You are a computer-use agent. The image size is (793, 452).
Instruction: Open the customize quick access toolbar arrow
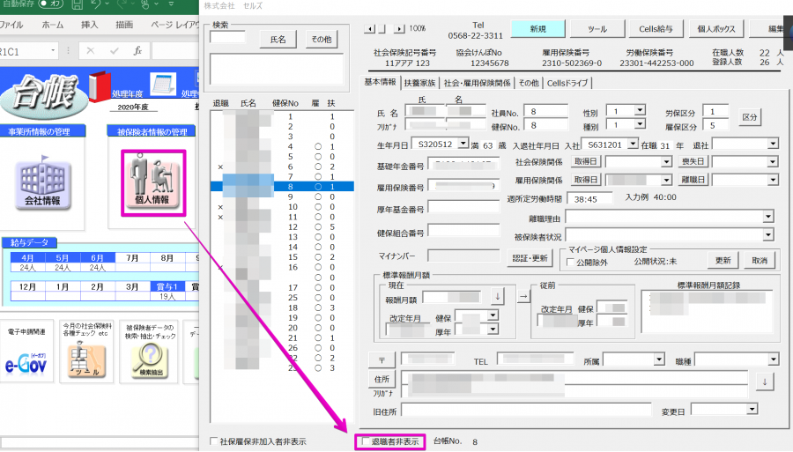click(171, 4)
